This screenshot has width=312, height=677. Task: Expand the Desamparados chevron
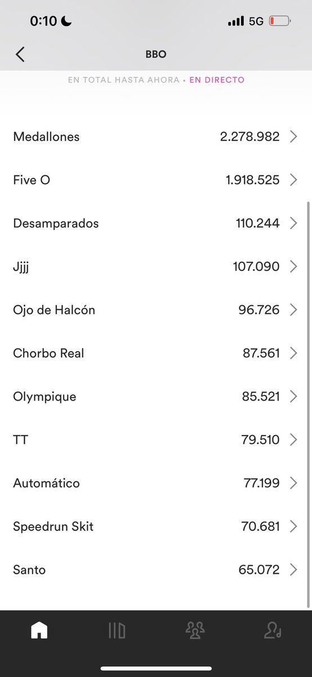293,223
